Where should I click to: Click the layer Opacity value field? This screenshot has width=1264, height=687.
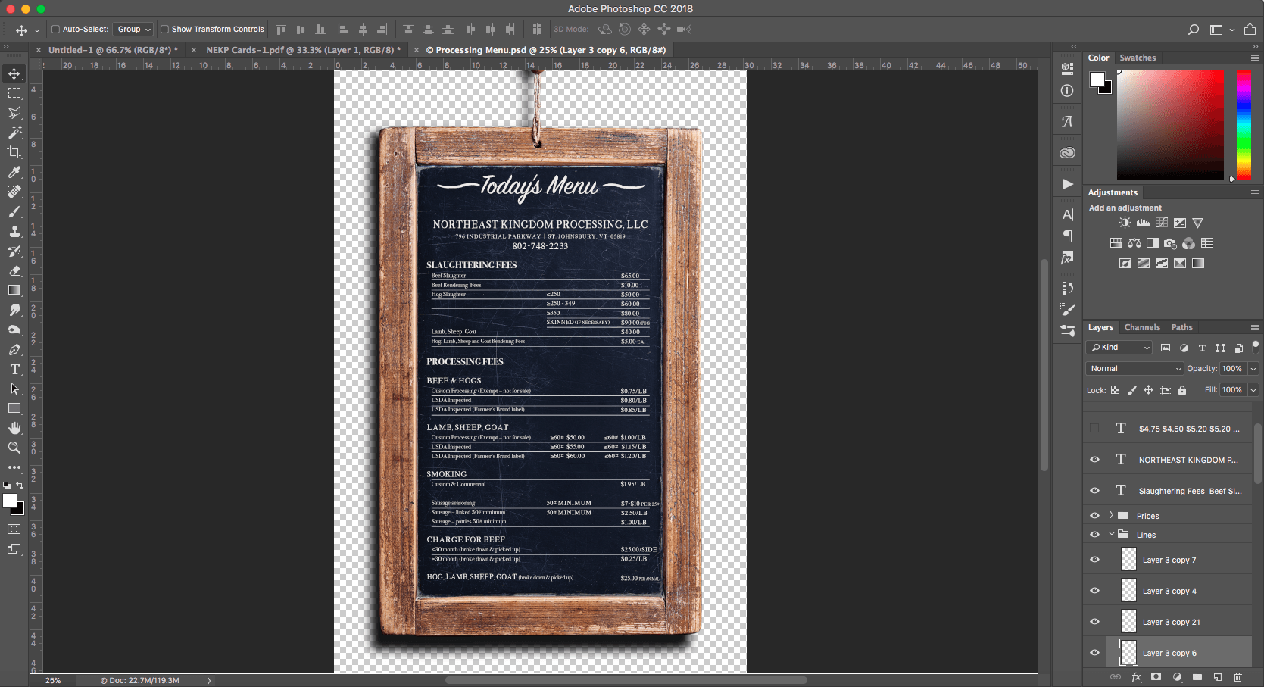(x=1231, y=368)
